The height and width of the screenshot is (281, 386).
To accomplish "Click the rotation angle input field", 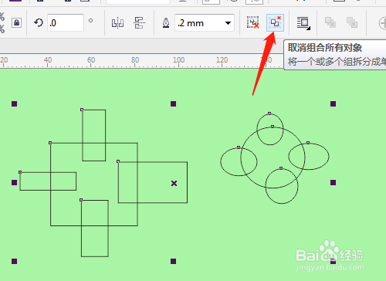I will pos(66,23).
